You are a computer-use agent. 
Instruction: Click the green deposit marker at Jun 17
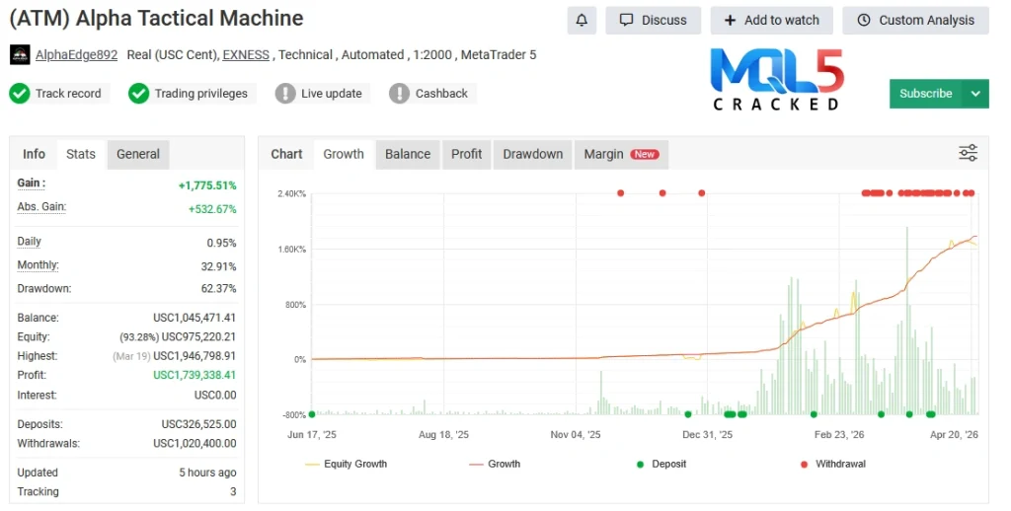(312, 414)
